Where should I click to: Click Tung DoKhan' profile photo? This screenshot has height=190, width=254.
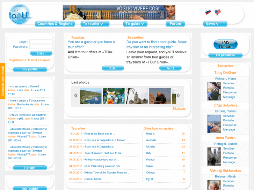214,91
